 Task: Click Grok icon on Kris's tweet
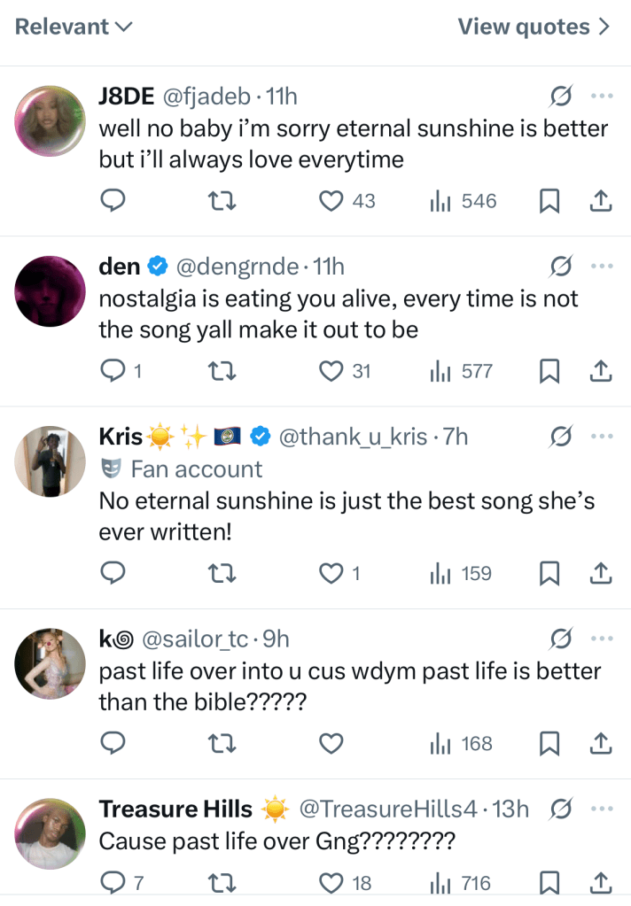(560, 436)
